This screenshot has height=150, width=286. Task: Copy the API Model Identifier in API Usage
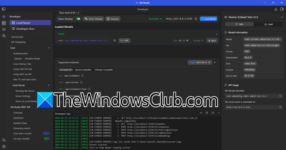pyautogui.click(x=280, y=96)
